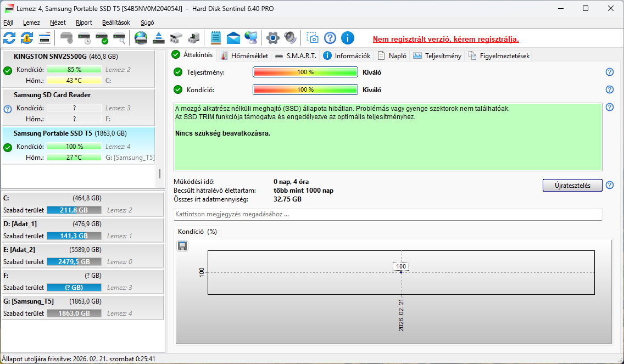
Task: Click status bar text Állapot utoljára frissítve
Action: pyautogui.click(x=79, y=359)
